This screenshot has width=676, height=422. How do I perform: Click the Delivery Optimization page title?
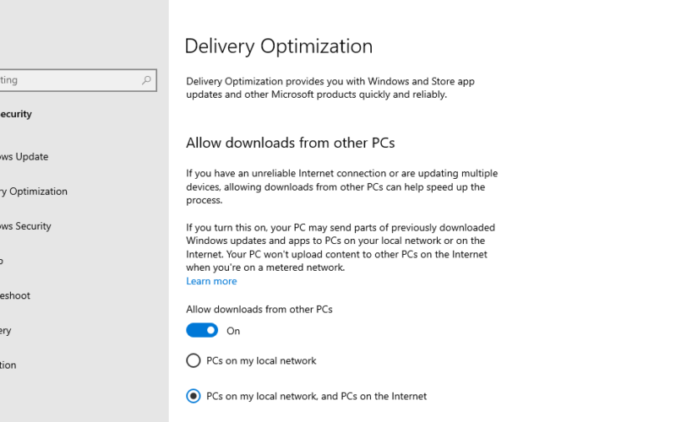279,46
